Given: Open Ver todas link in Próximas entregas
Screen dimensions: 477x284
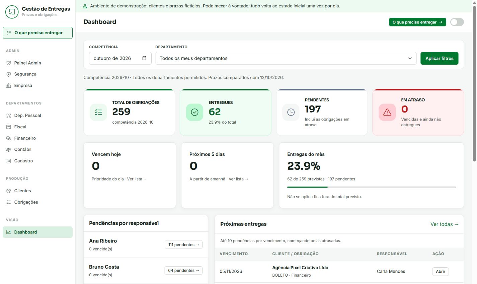Looking at the screenshot, I should (x=445, y=224).
